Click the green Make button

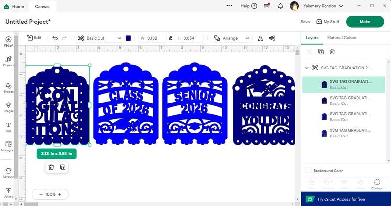(x=365, y=22)
